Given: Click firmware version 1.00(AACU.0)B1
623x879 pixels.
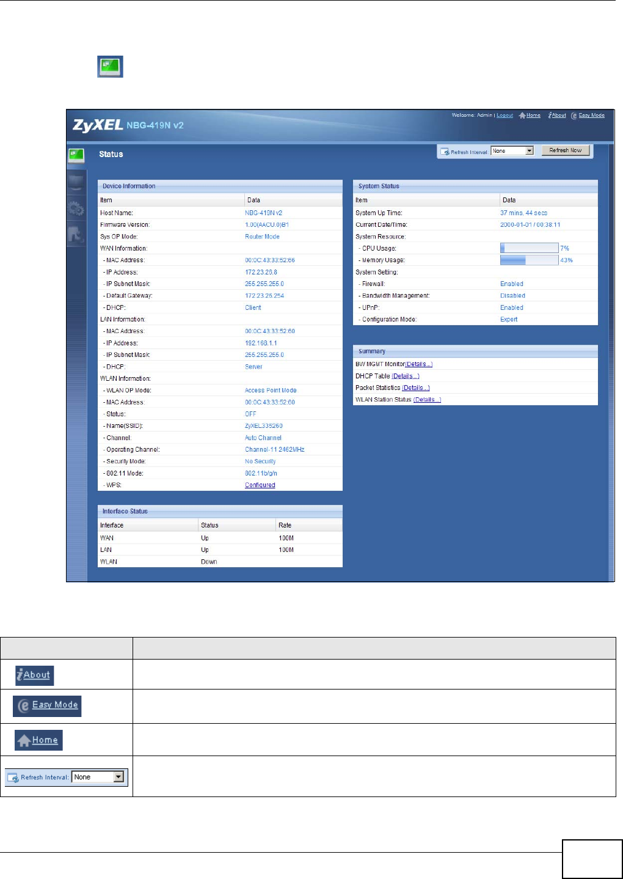Looking at the screenshot, I should coord(267,225).
